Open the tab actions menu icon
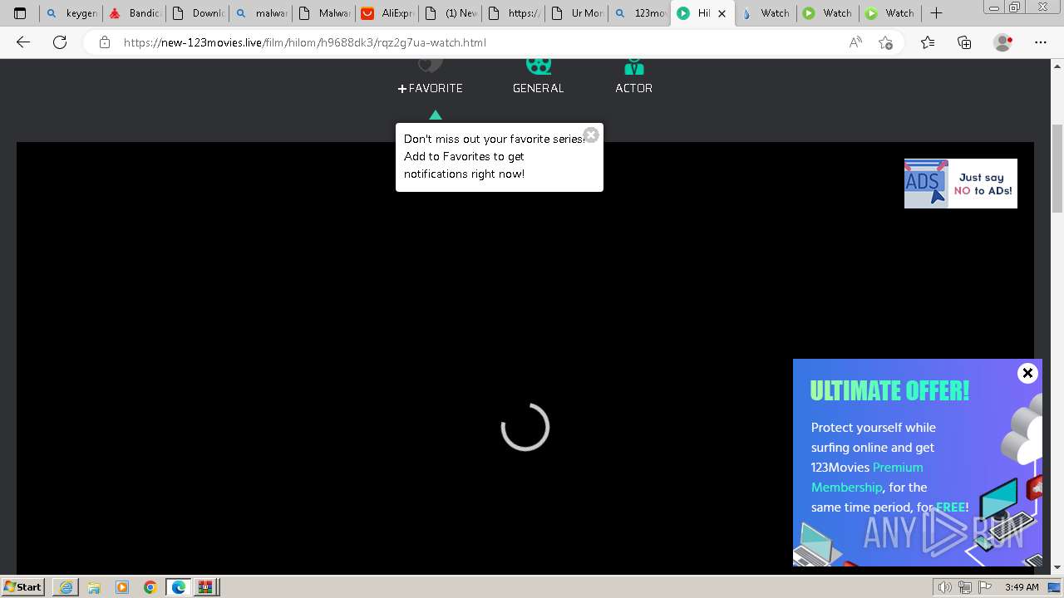 tap(20, 13)
